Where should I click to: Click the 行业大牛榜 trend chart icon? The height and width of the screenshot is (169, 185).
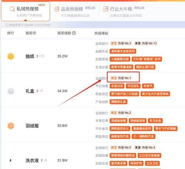pos(106,9)
